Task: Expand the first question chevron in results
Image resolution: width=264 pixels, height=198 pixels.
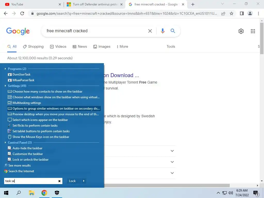Action: point(172,151)
